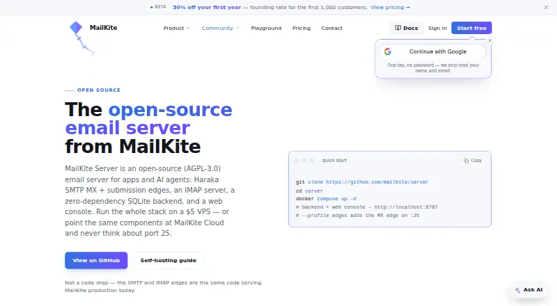Open the Playground nav item

(266, 28)
